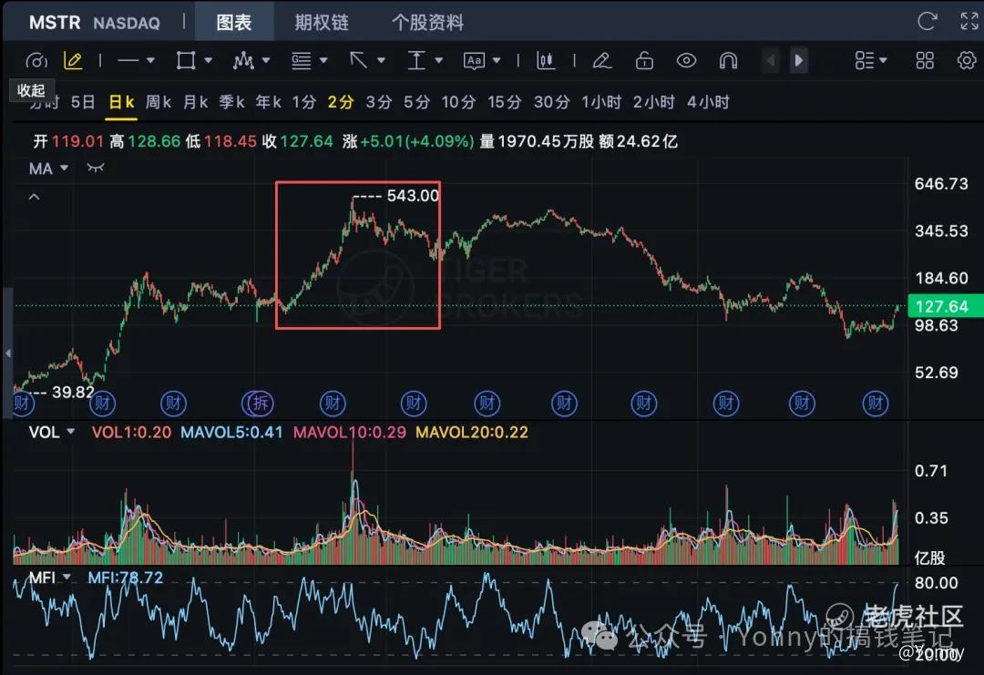Select the 10分 timeframe
This screenshot has width=984, height=675.
coord(458,102)
